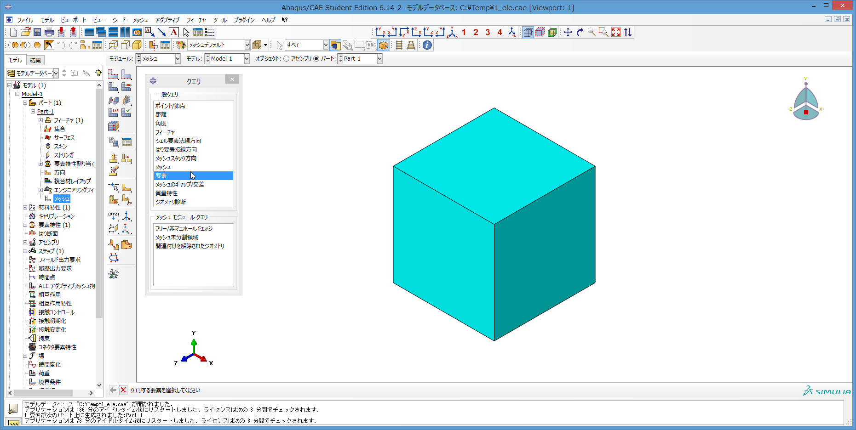Fit model to viewport with Auto-Fit
Screen dimensions: 856x430
[x=616, y=32]
